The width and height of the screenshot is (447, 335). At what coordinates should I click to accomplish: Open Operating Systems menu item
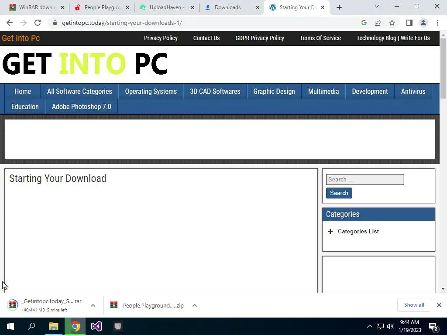(x=151, y=92)
